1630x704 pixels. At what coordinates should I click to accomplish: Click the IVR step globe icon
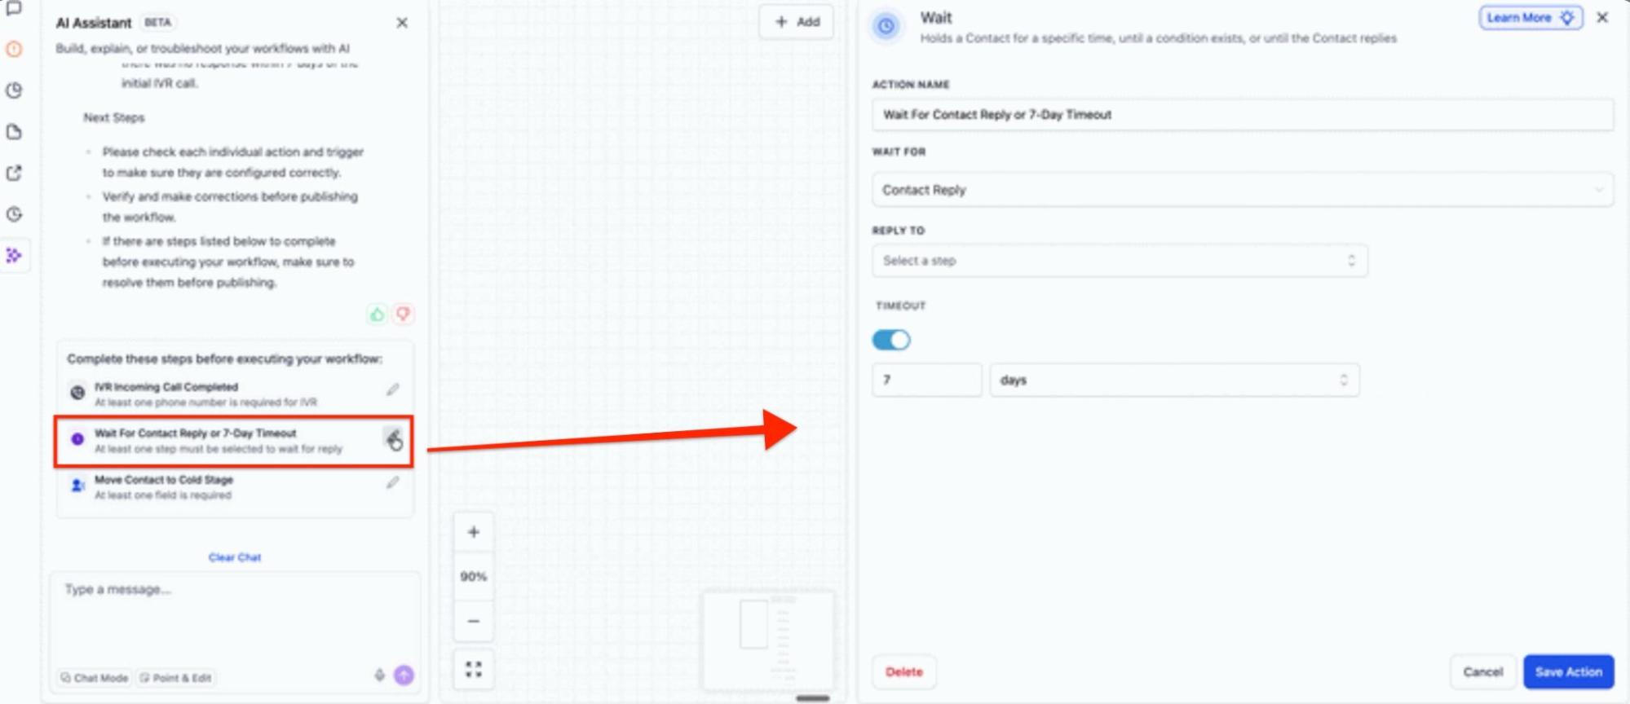click(77, 393)
